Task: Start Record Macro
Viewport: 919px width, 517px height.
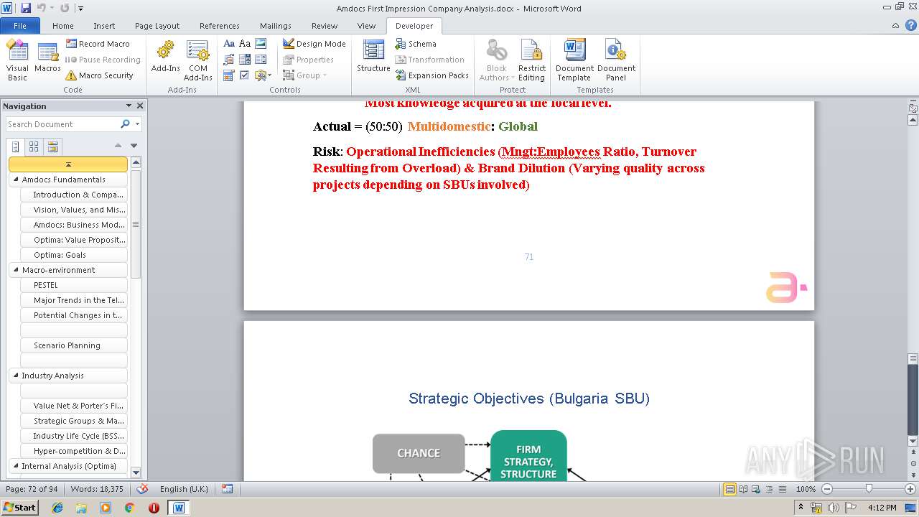Action: pos(98,44)
